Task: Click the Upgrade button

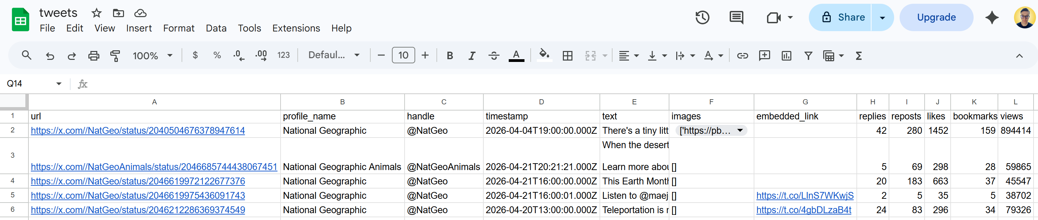Action: [936, 17]
